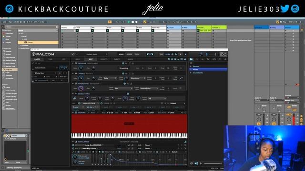Toggle the Analog Stack oscillator power button

click(x=79, y=104)
